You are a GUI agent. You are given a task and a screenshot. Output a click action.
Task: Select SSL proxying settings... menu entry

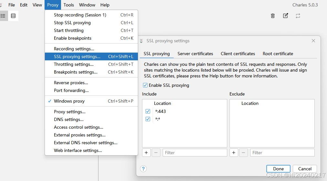91,56
